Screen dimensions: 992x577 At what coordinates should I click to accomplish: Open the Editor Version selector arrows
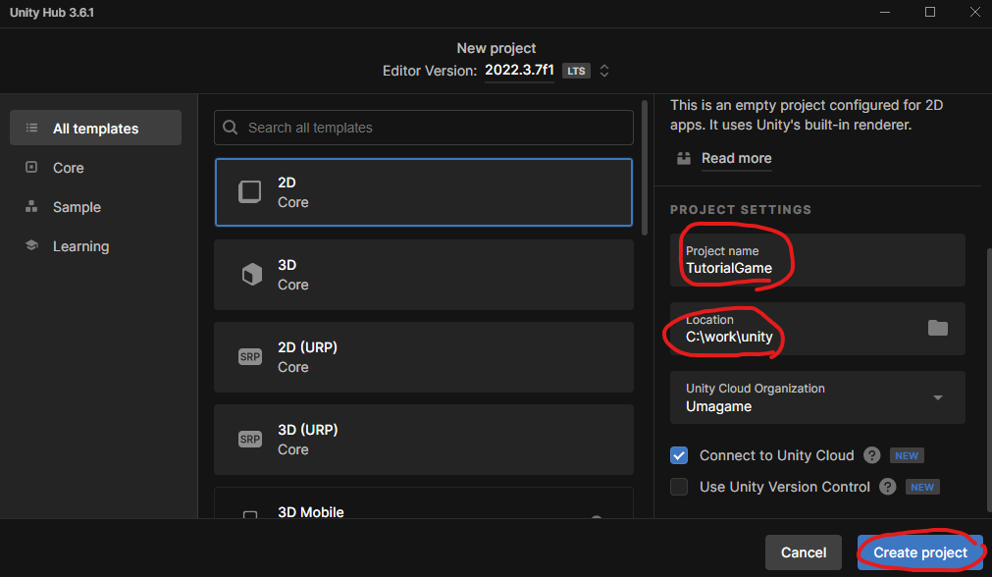(x=604, y=71)
